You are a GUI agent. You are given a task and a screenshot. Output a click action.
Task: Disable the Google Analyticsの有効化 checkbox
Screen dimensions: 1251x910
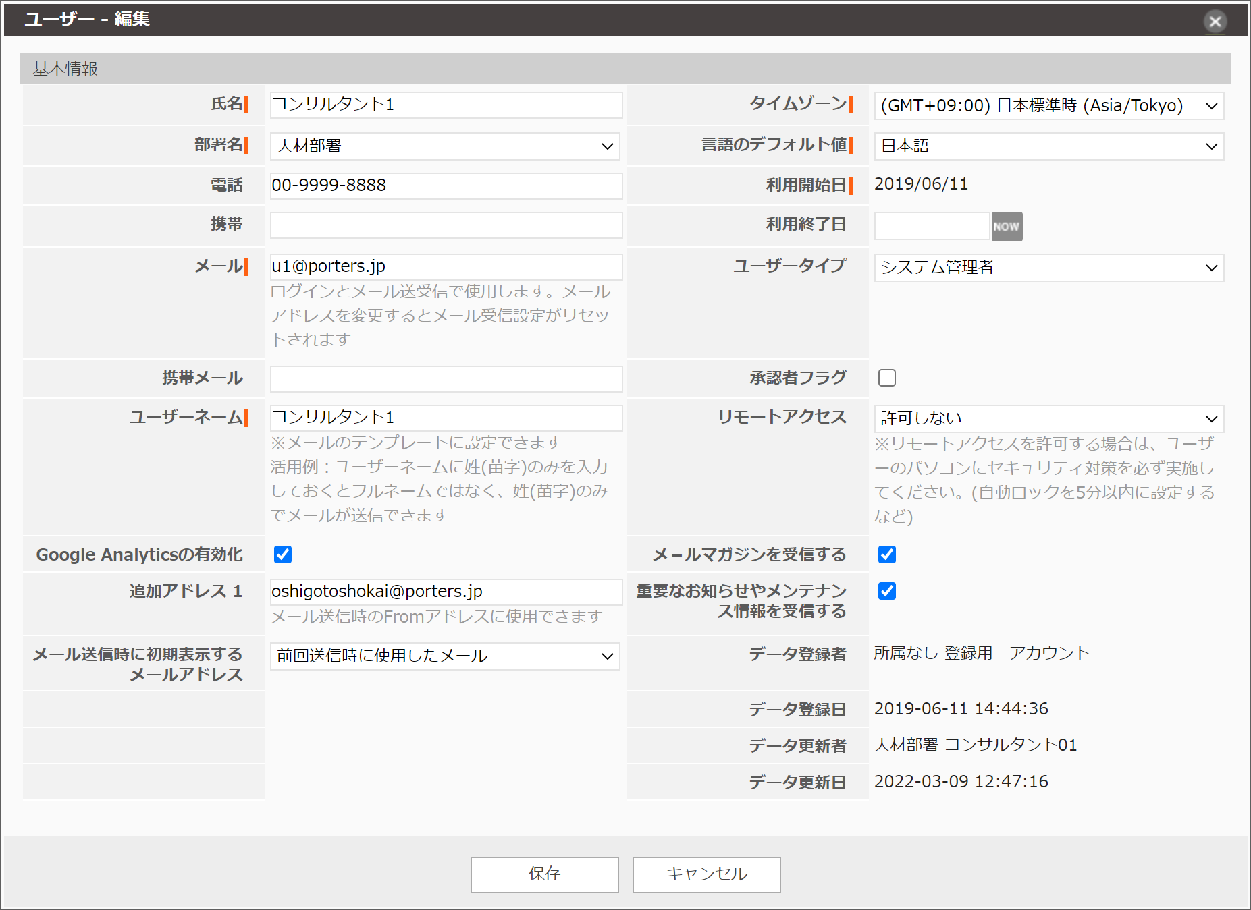point(283,554)
